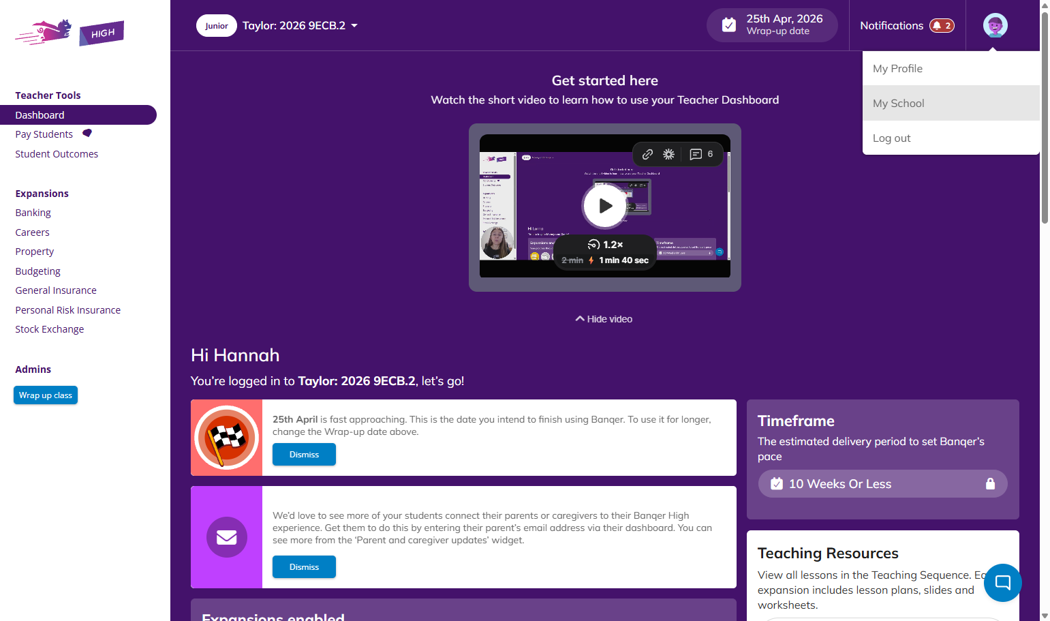Play the Teacher Dashboard intro video
Image resolution: width=1050 pixels, height=621 pixels.
pos(604,206)
